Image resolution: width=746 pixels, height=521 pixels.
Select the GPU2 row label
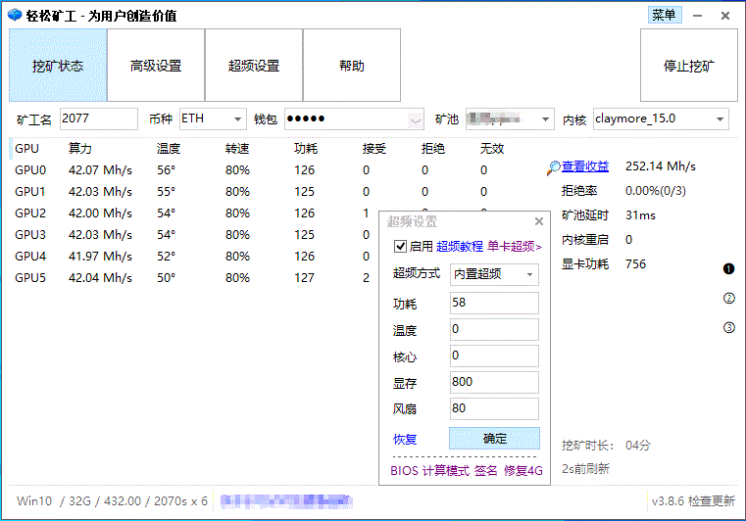(30, 213)
